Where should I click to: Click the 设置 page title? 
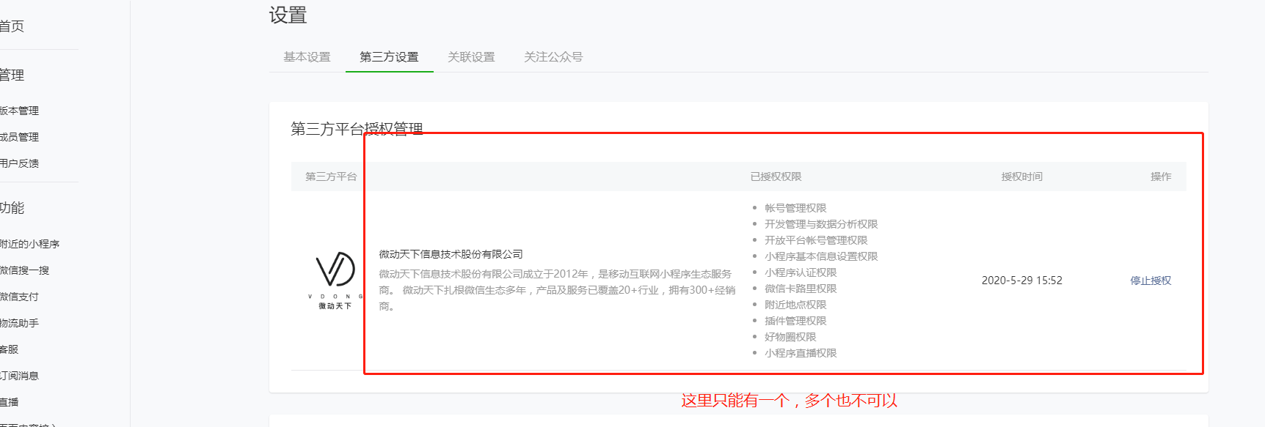click(x=288, y=15)
